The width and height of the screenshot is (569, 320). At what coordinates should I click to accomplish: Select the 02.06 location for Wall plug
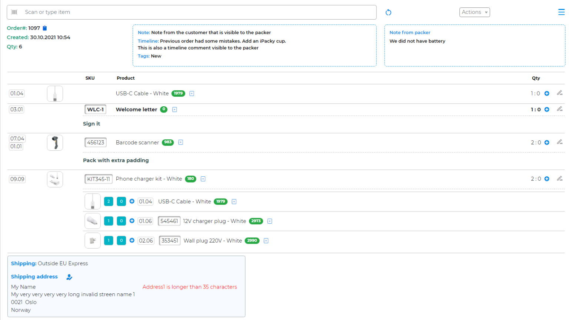tap(146, 241)
